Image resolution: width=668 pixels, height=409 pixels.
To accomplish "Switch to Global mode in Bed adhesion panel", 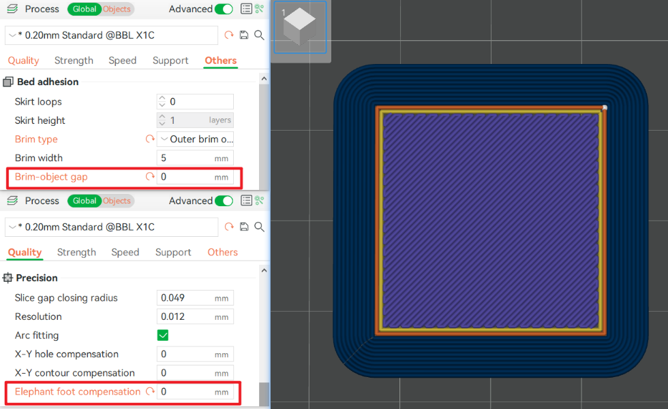I will coord(84,9).
